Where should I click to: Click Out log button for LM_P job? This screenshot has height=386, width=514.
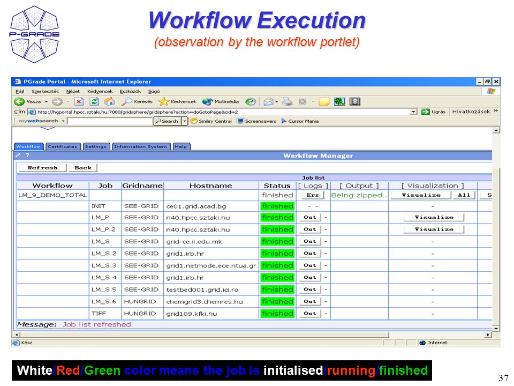[310, 217]
